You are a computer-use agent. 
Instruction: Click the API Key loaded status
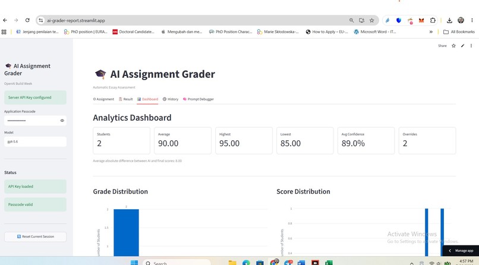[x=35, y=186]
